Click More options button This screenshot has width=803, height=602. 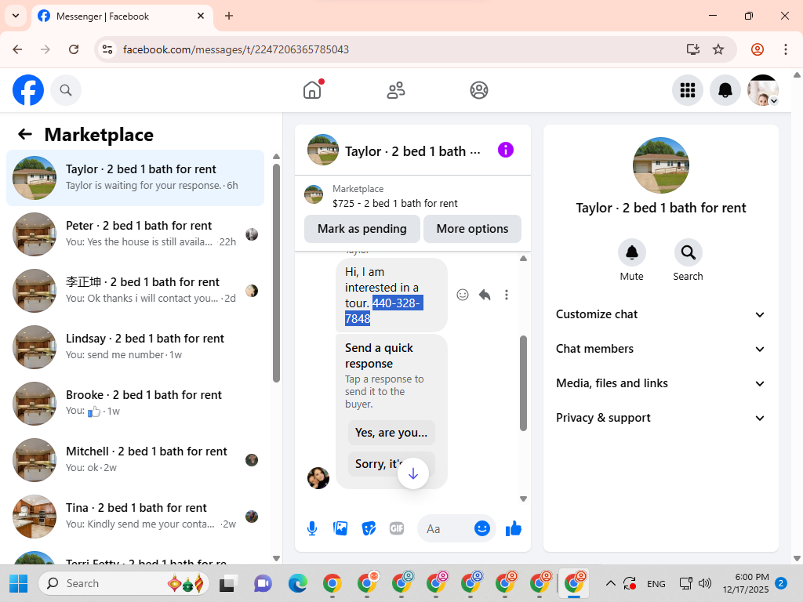(x=472, y=229)
